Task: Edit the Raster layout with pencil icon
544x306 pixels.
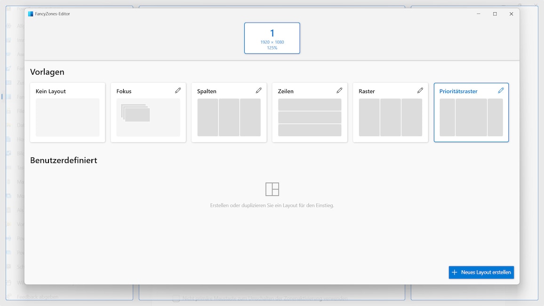Action: [420, 90]
